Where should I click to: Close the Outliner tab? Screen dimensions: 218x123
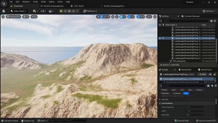(178, 16)
